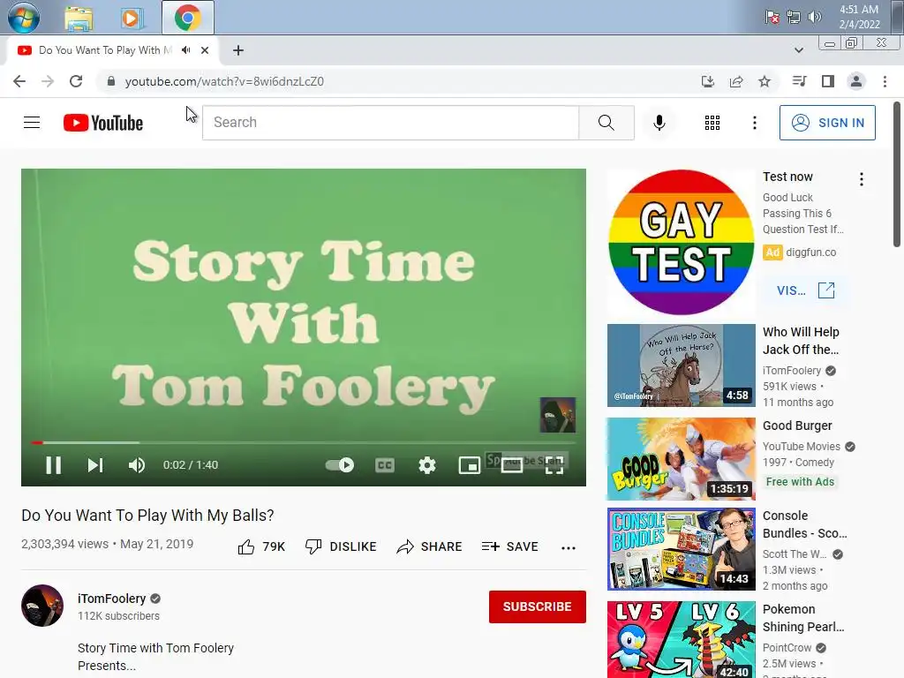Save the video to a playlist
The width and height of the screenshot is (904, 678).
(x=509, y=546)
